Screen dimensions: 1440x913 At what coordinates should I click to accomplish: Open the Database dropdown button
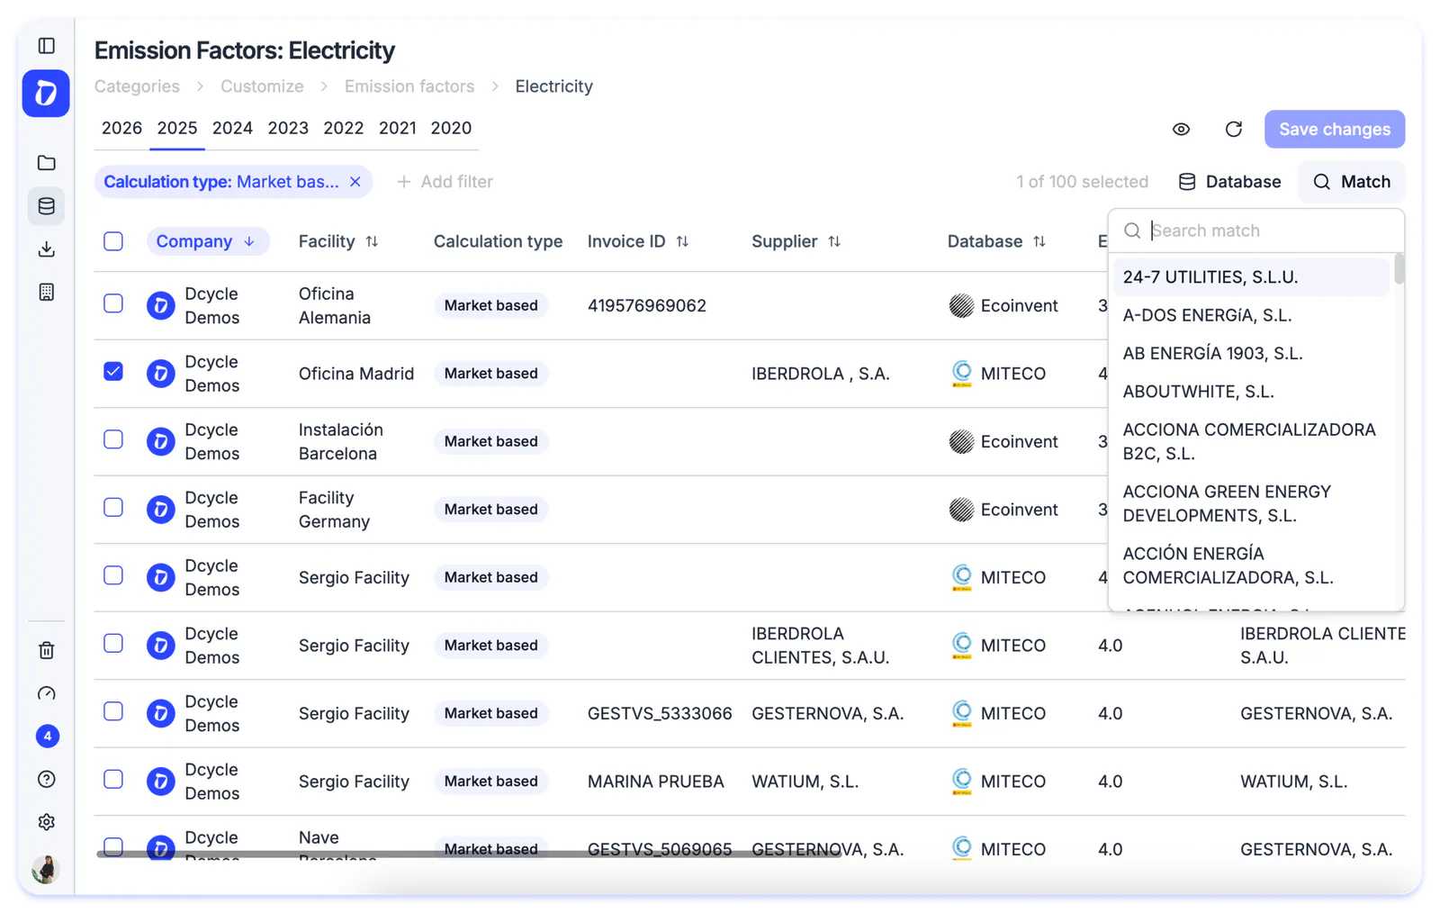[1229, 182]
